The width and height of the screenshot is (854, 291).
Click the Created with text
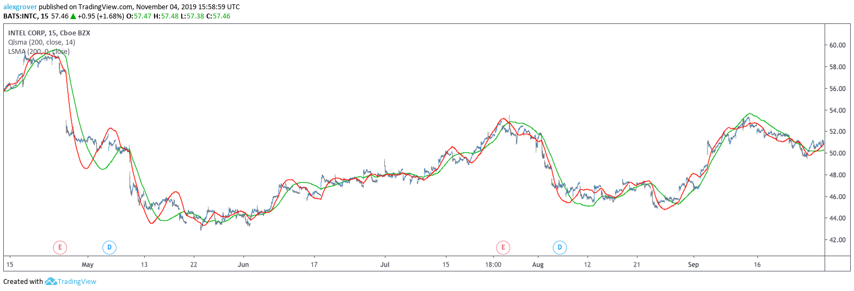[23, 281]
